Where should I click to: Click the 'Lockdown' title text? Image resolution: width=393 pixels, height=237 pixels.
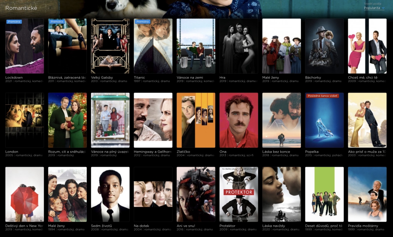pos(14,78)
